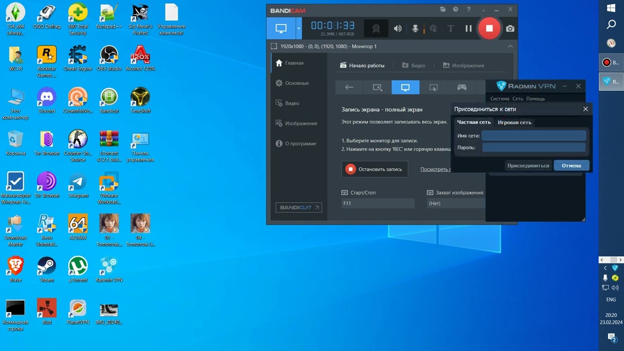Toggle webcam overlay in Bandicam toolbar
The image size is (624, 351).
click(x=376, y=28)
